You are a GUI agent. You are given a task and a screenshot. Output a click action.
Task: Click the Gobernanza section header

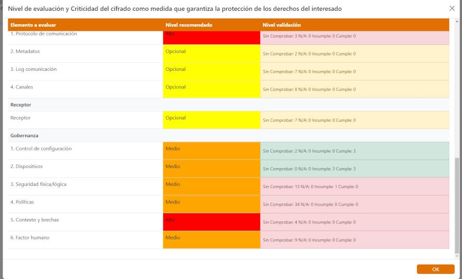tap(24, 135)
